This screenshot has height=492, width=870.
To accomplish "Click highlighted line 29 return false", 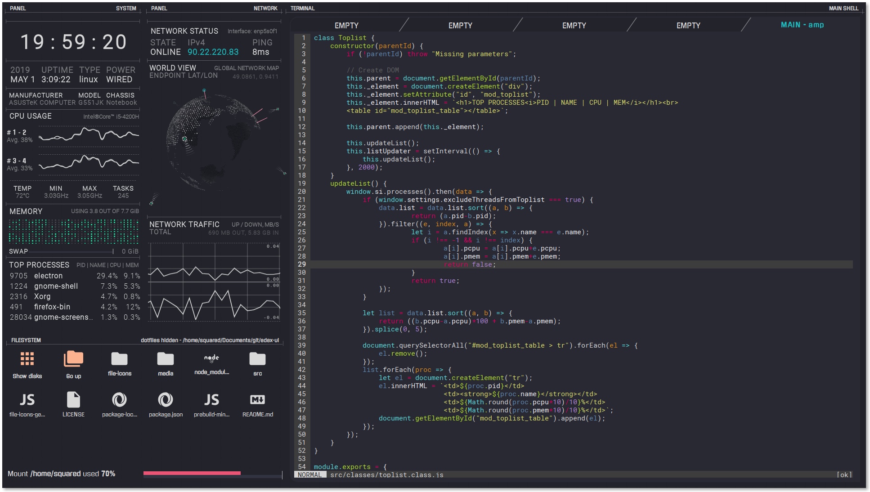I will click(x=581, y=264).
